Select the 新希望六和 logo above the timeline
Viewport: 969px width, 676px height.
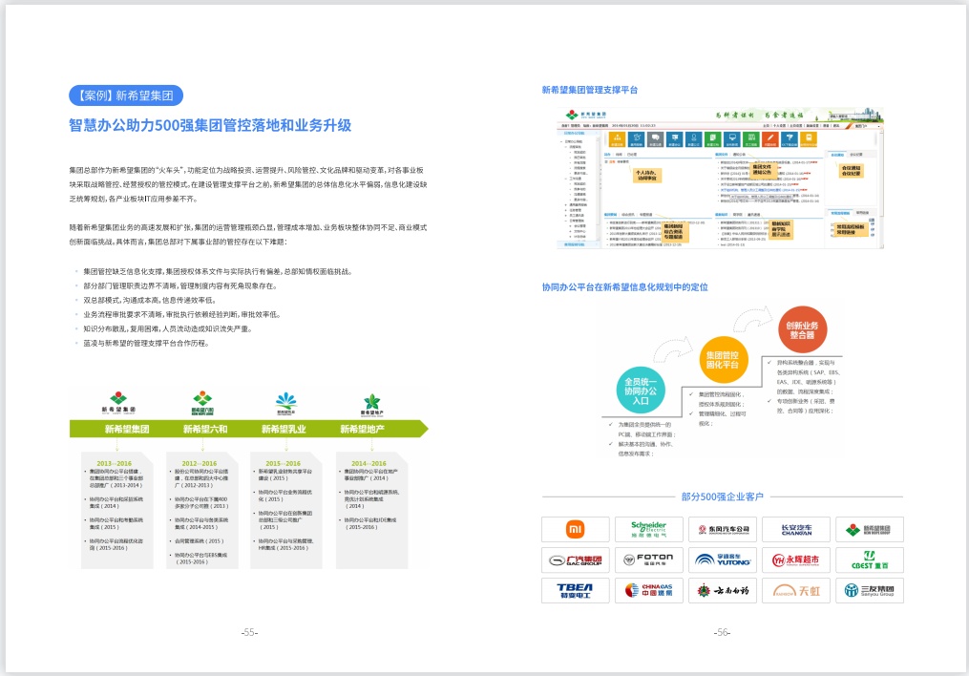tap(202, 403)
